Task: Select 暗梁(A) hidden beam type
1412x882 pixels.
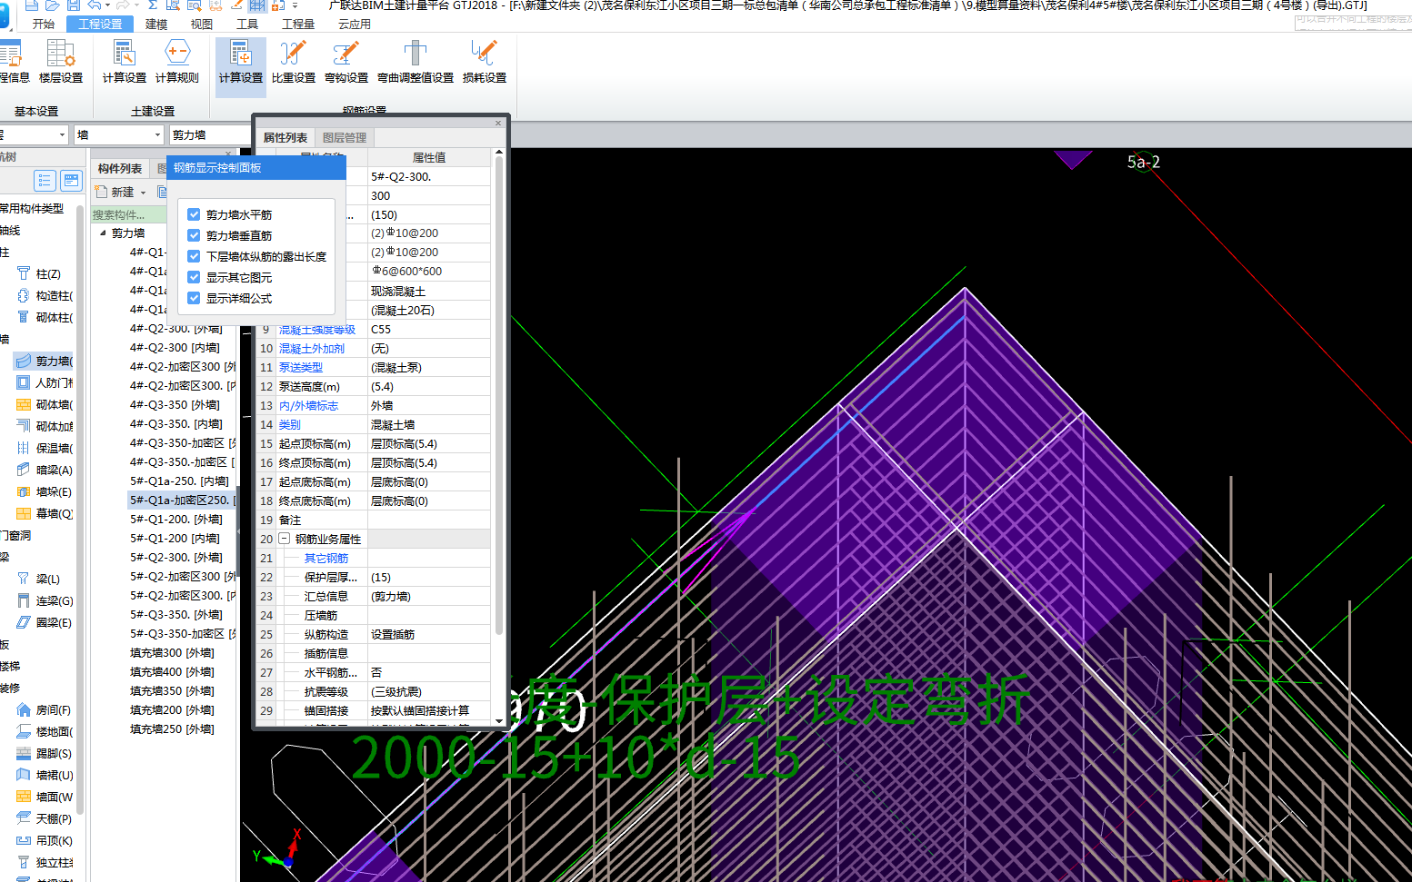Action: point(45,470)
